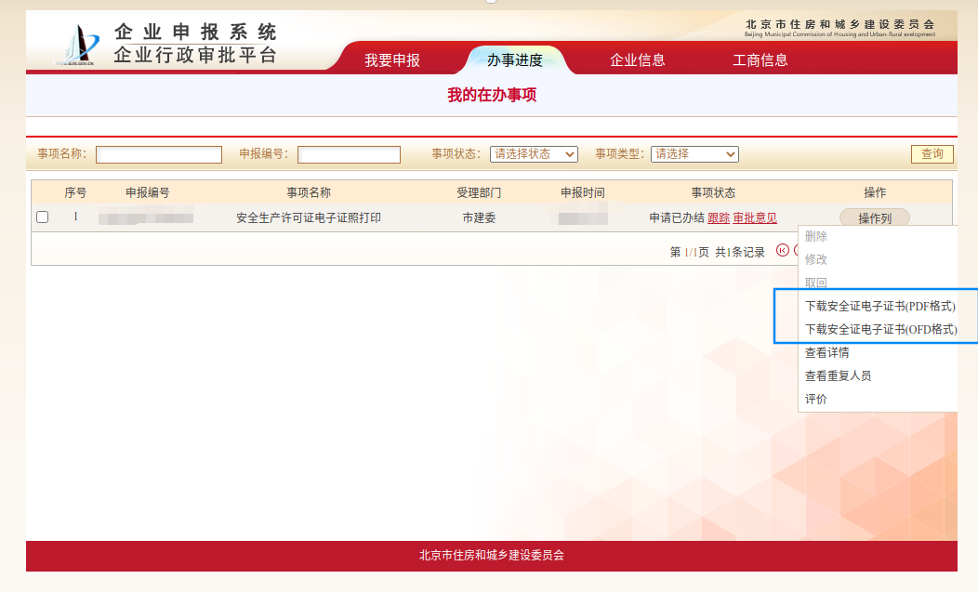Click into the 申报编号 input field
This screenshot has height=592, width=978.
349,154
